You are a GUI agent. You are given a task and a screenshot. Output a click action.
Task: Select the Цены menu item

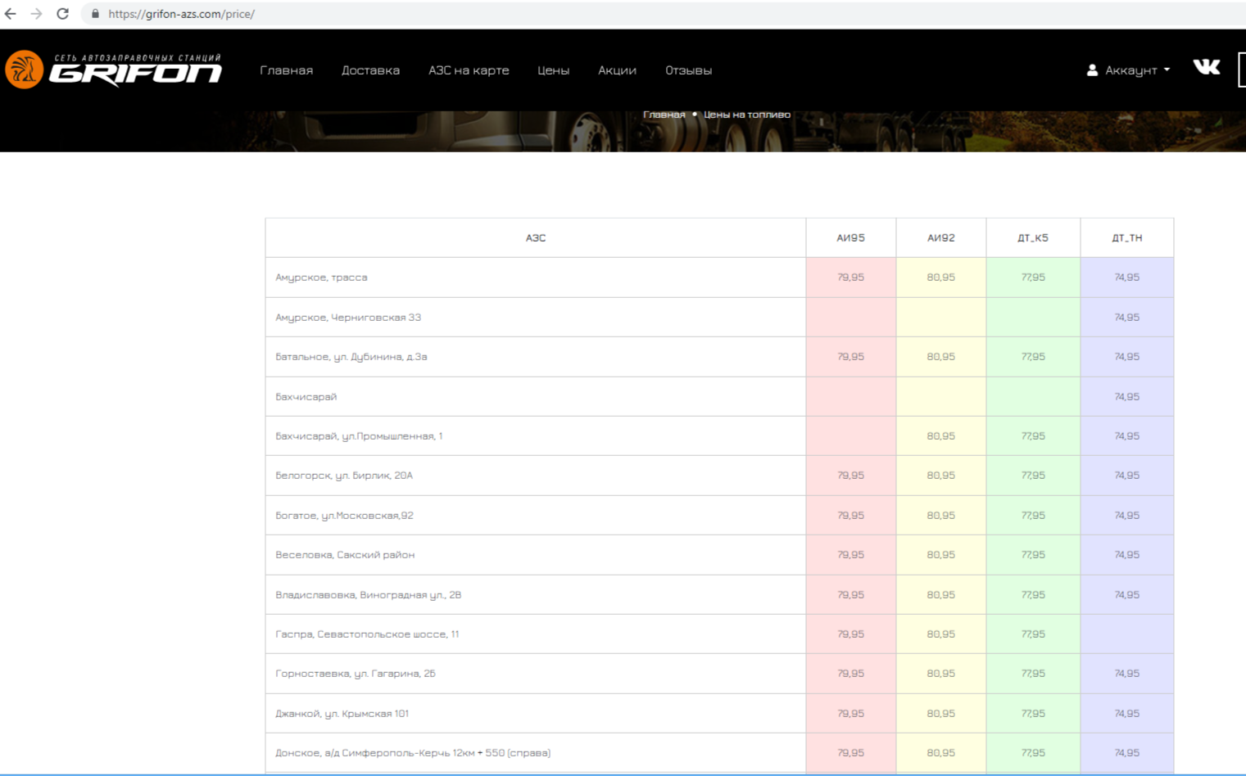tap(553, 70)
